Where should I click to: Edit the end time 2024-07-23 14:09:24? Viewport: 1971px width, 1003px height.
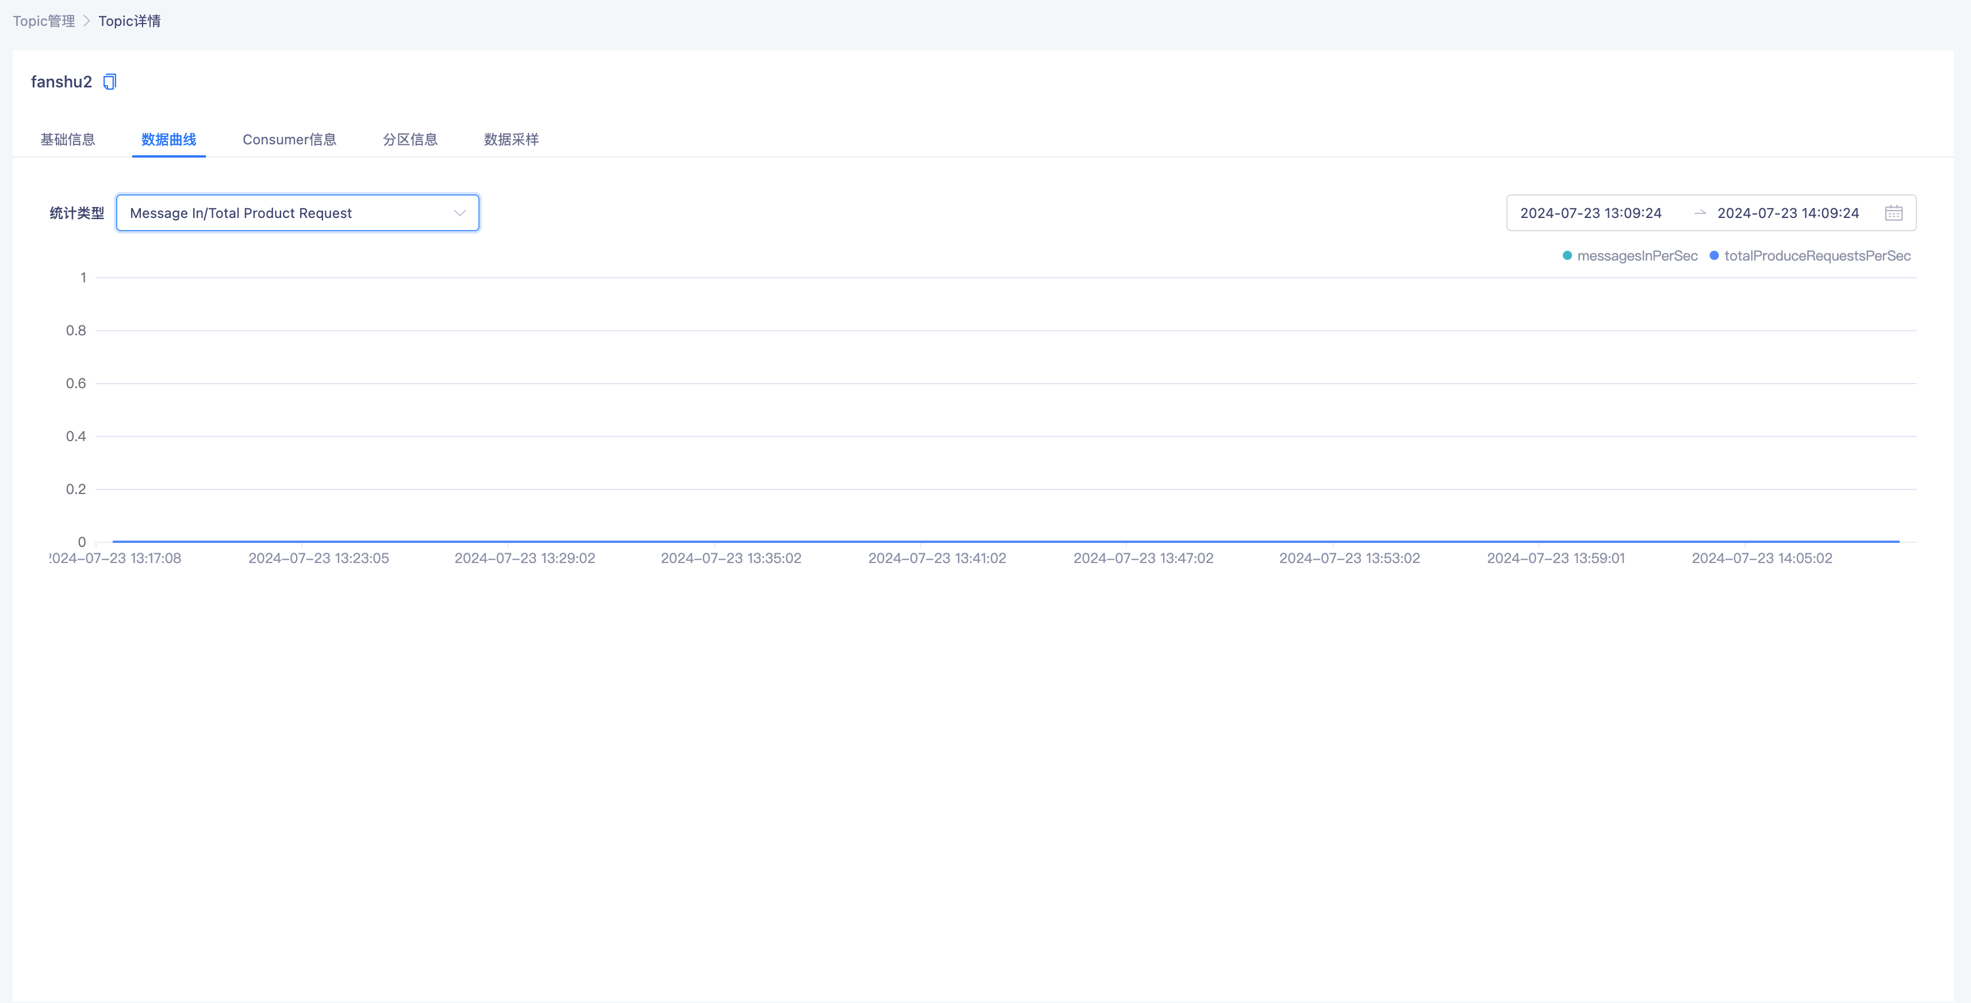[1788, 213]
